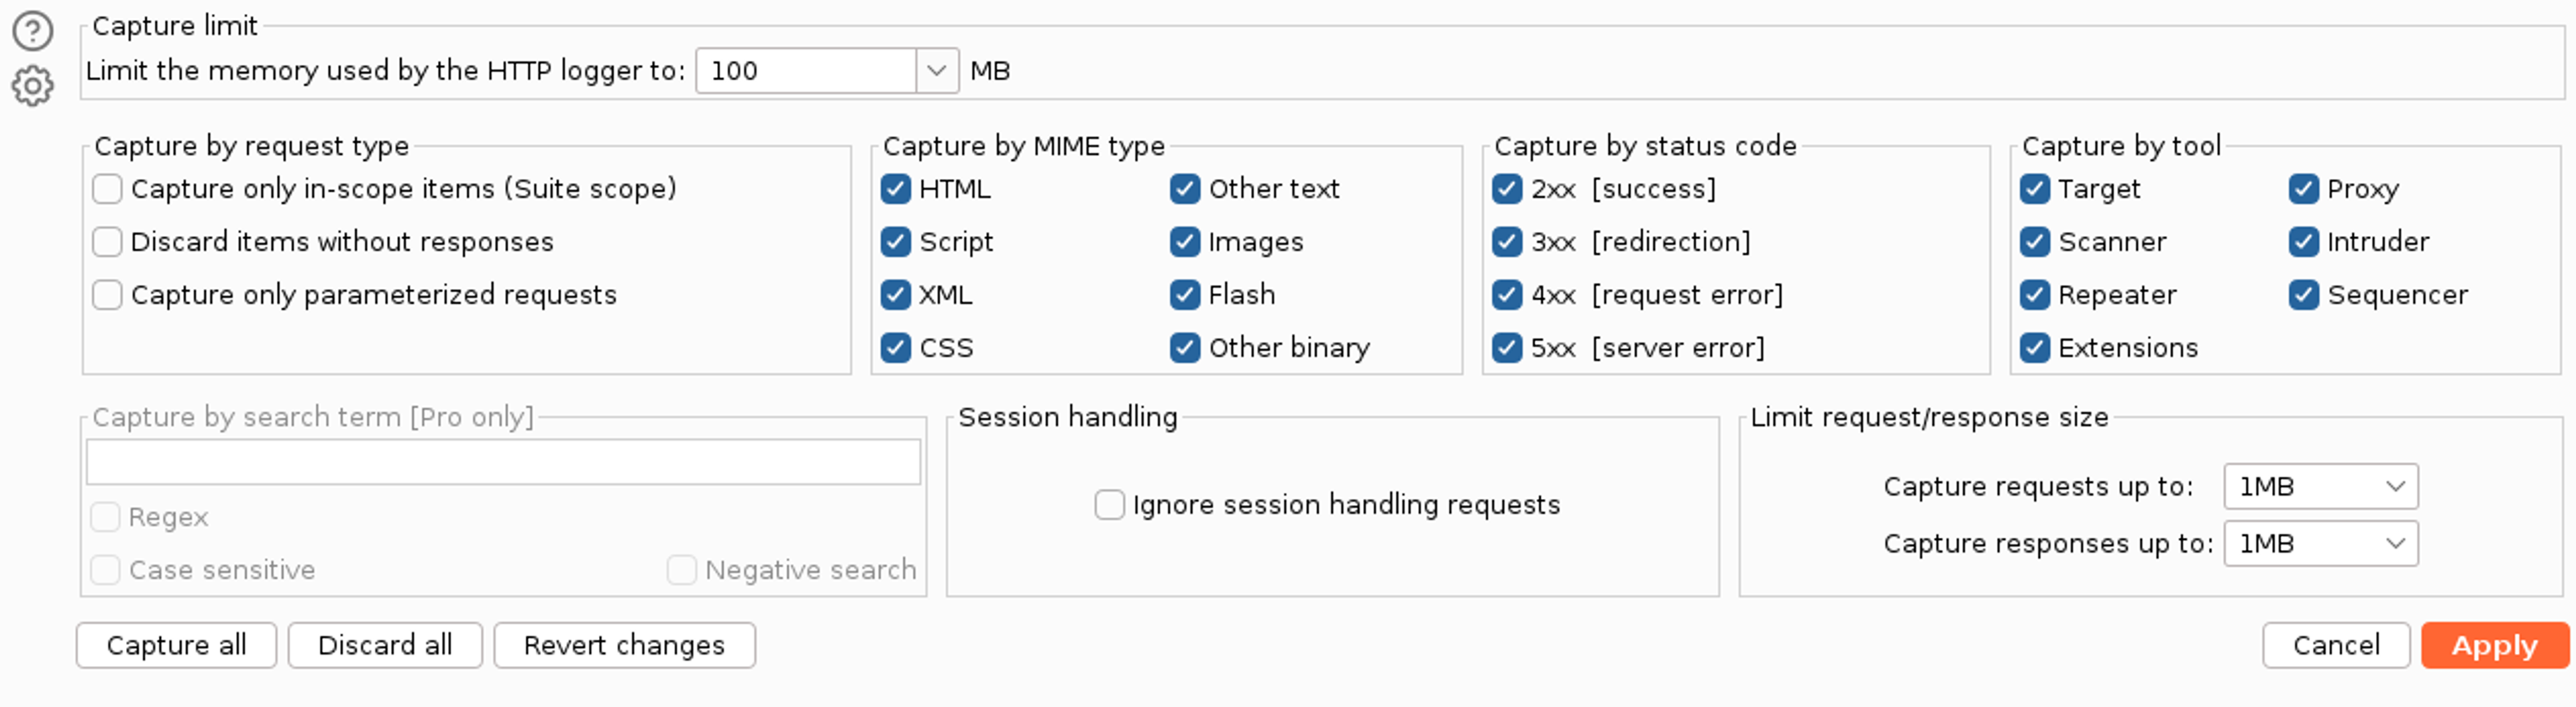Expand the memory limit dropdown arrow
Screen dimensions: 2576x707
(936, 71)
